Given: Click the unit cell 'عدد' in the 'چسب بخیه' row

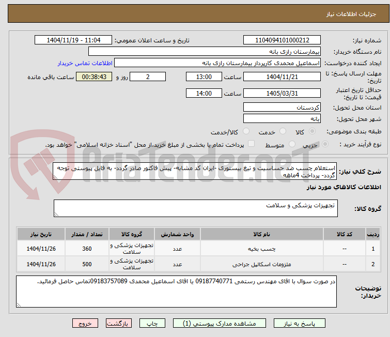Looking at the screenshot, I should 177,249.
